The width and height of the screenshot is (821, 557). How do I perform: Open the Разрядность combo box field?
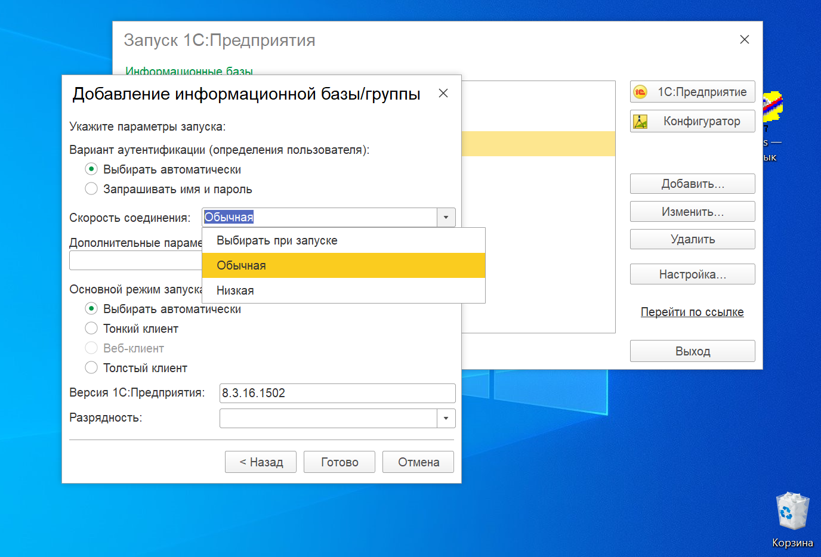tap(329, 418)
